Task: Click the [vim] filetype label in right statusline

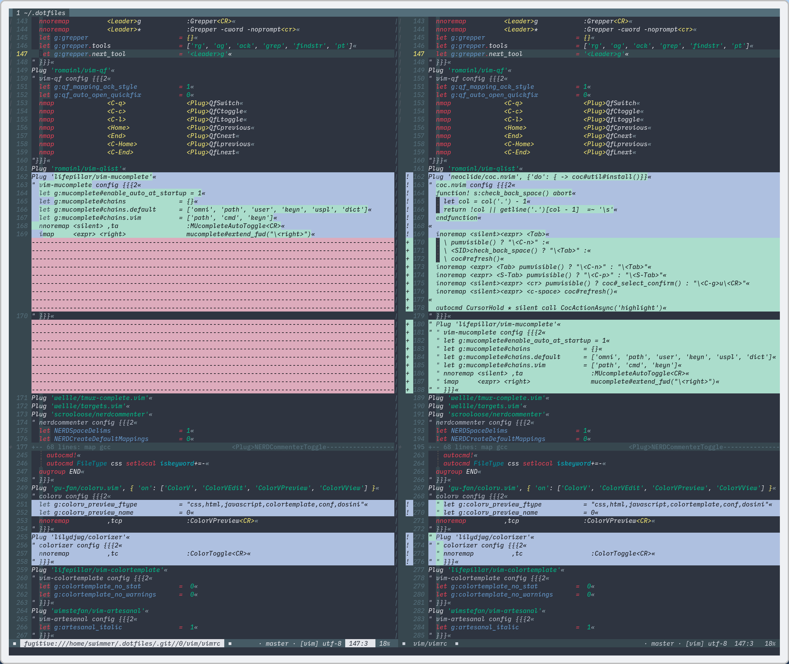Action: click(695, 644)
